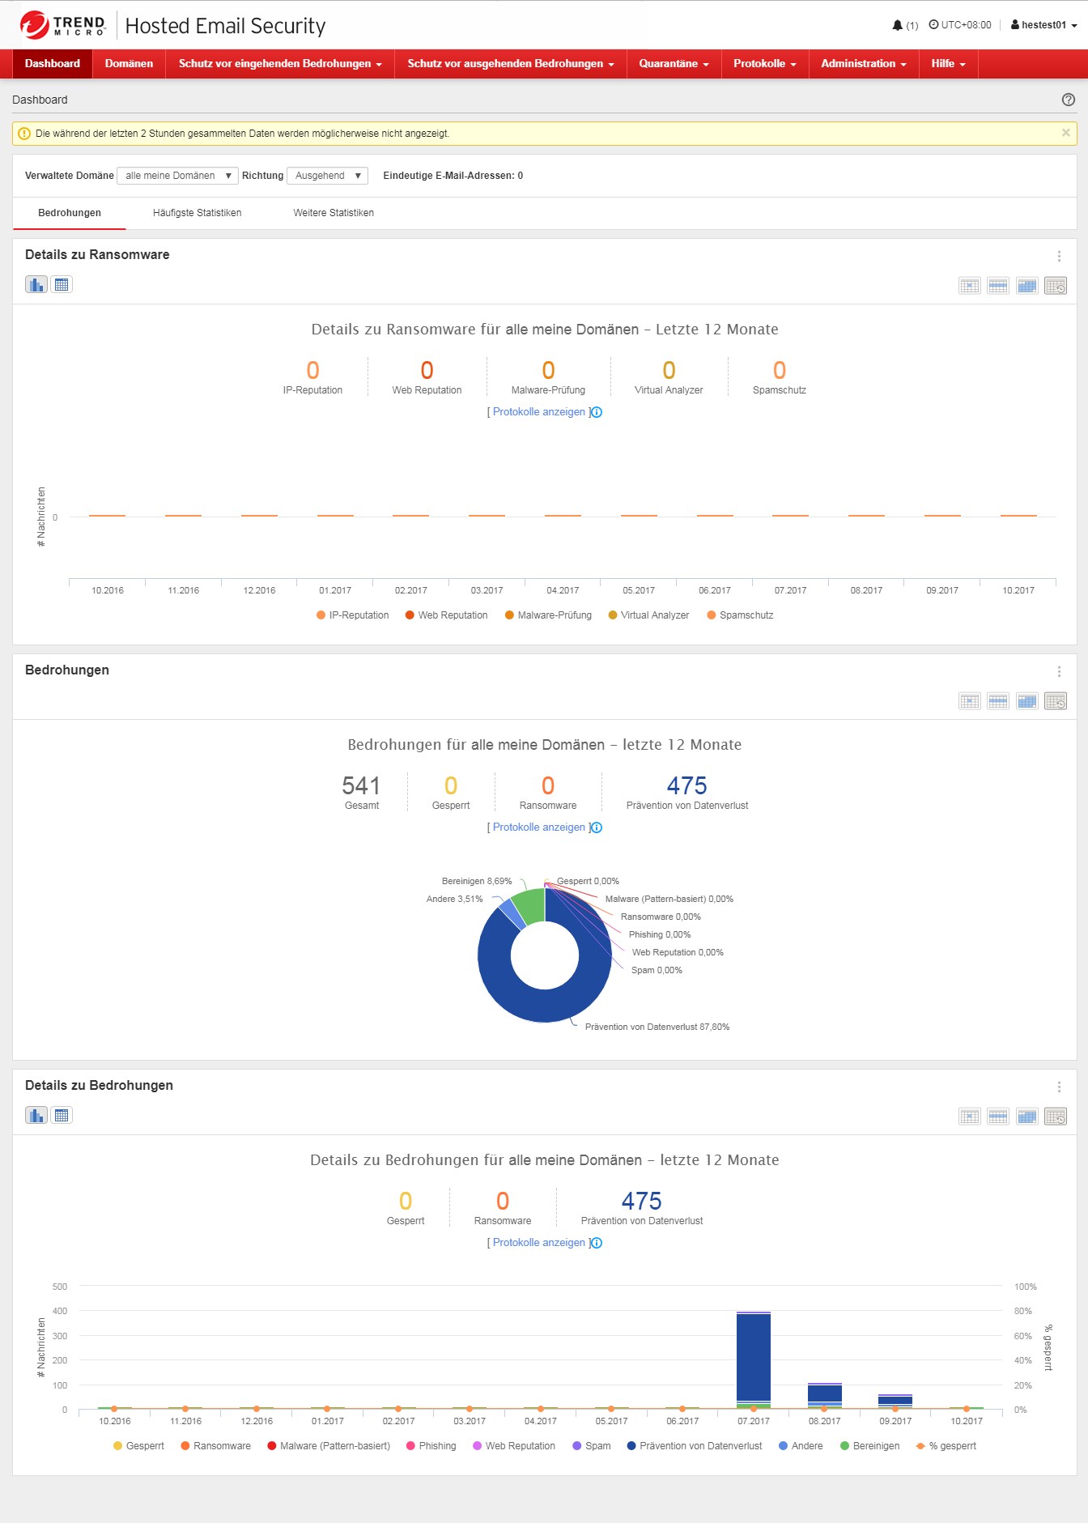Open the Details zu Ransomware options menu (three dots)
Viewport: 1088px width, 1523px height.
(x=1059, y=256)
